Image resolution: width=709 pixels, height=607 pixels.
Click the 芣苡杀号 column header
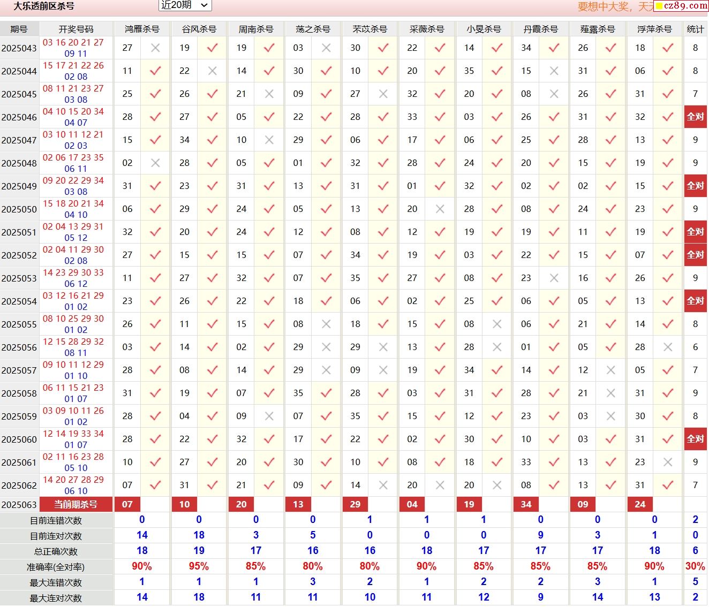tap(370, 29)
